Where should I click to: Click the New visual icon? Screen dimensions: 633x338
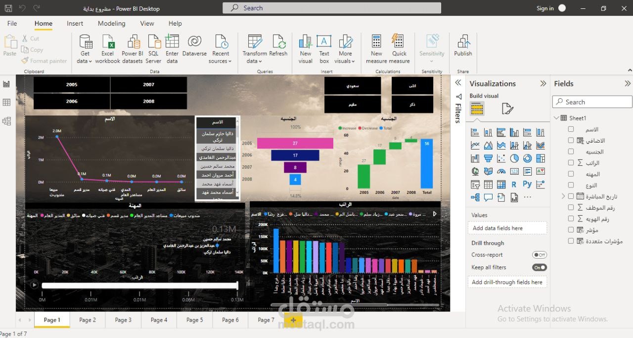pyautogui.click(x=306, y=42)
